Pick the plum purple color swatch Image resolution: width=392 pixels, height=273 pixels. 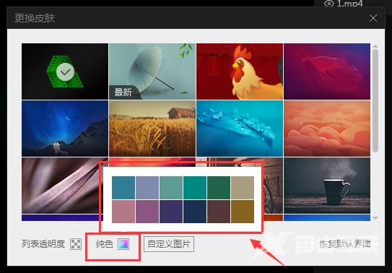coord(147,211)
